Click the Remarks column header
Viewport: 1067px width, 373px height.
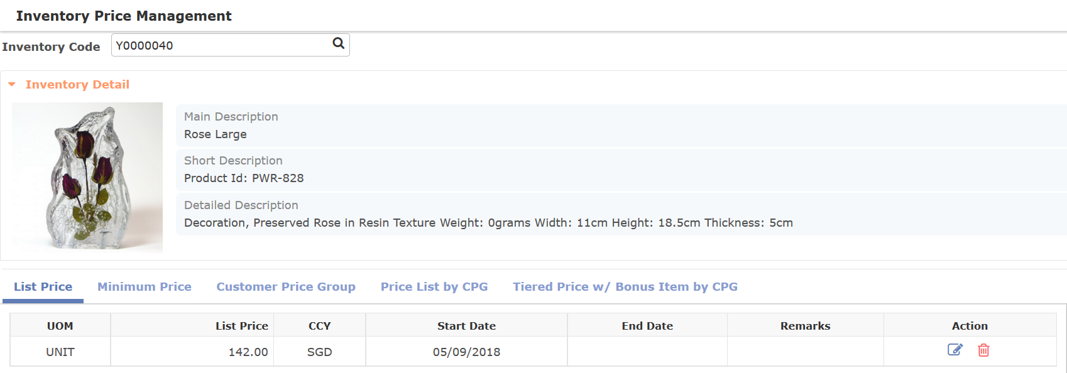(x=805, y=326)
